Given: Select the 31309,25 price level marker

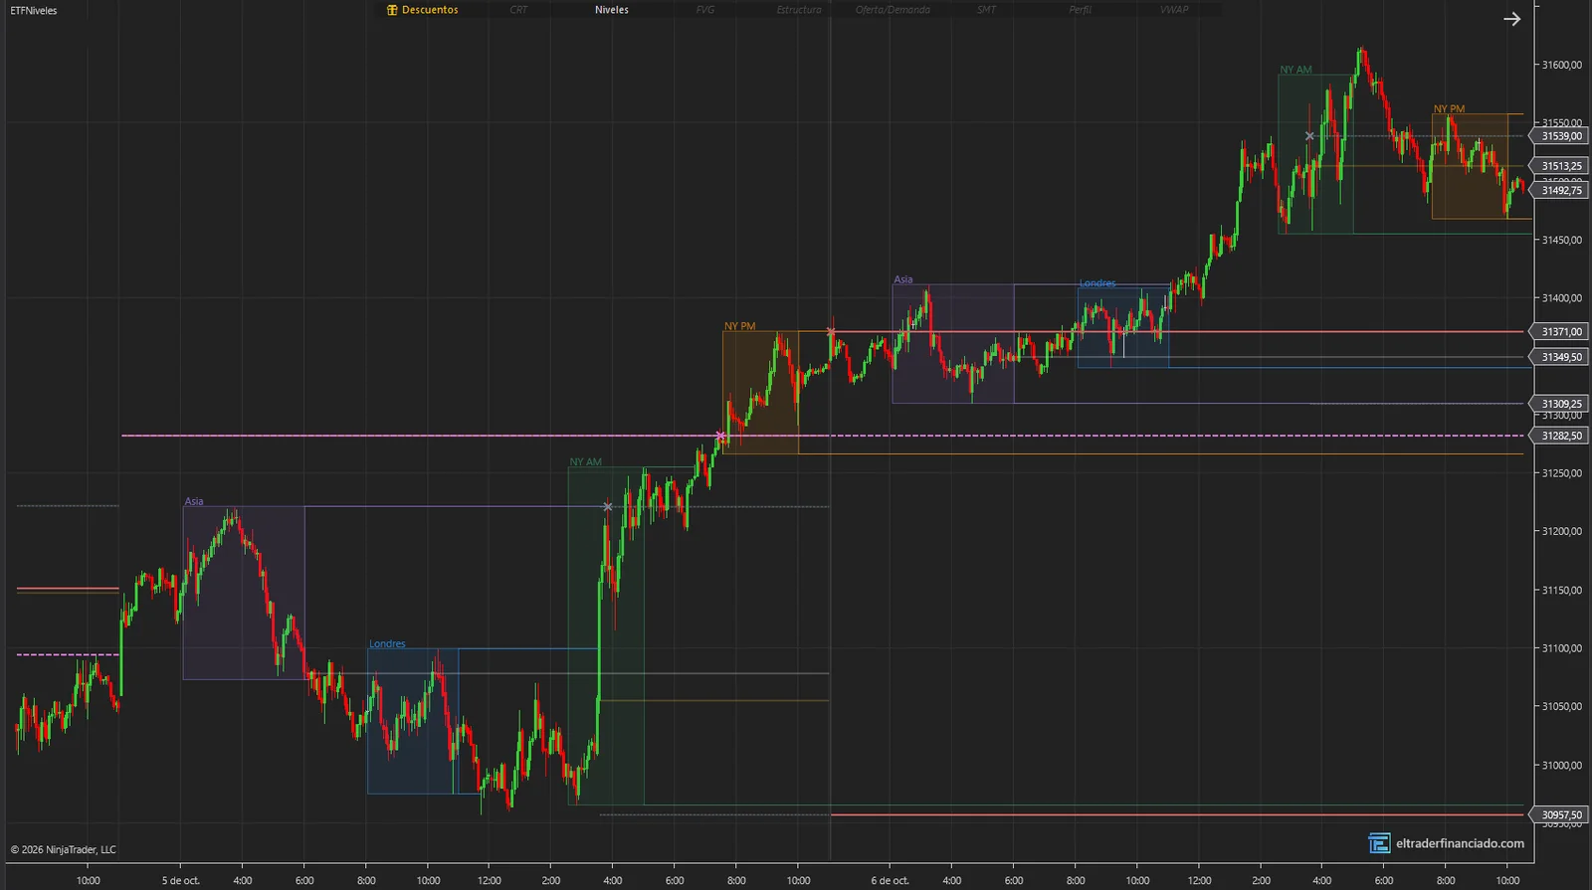Looking at the screenshot, I should coord(1558,404).
